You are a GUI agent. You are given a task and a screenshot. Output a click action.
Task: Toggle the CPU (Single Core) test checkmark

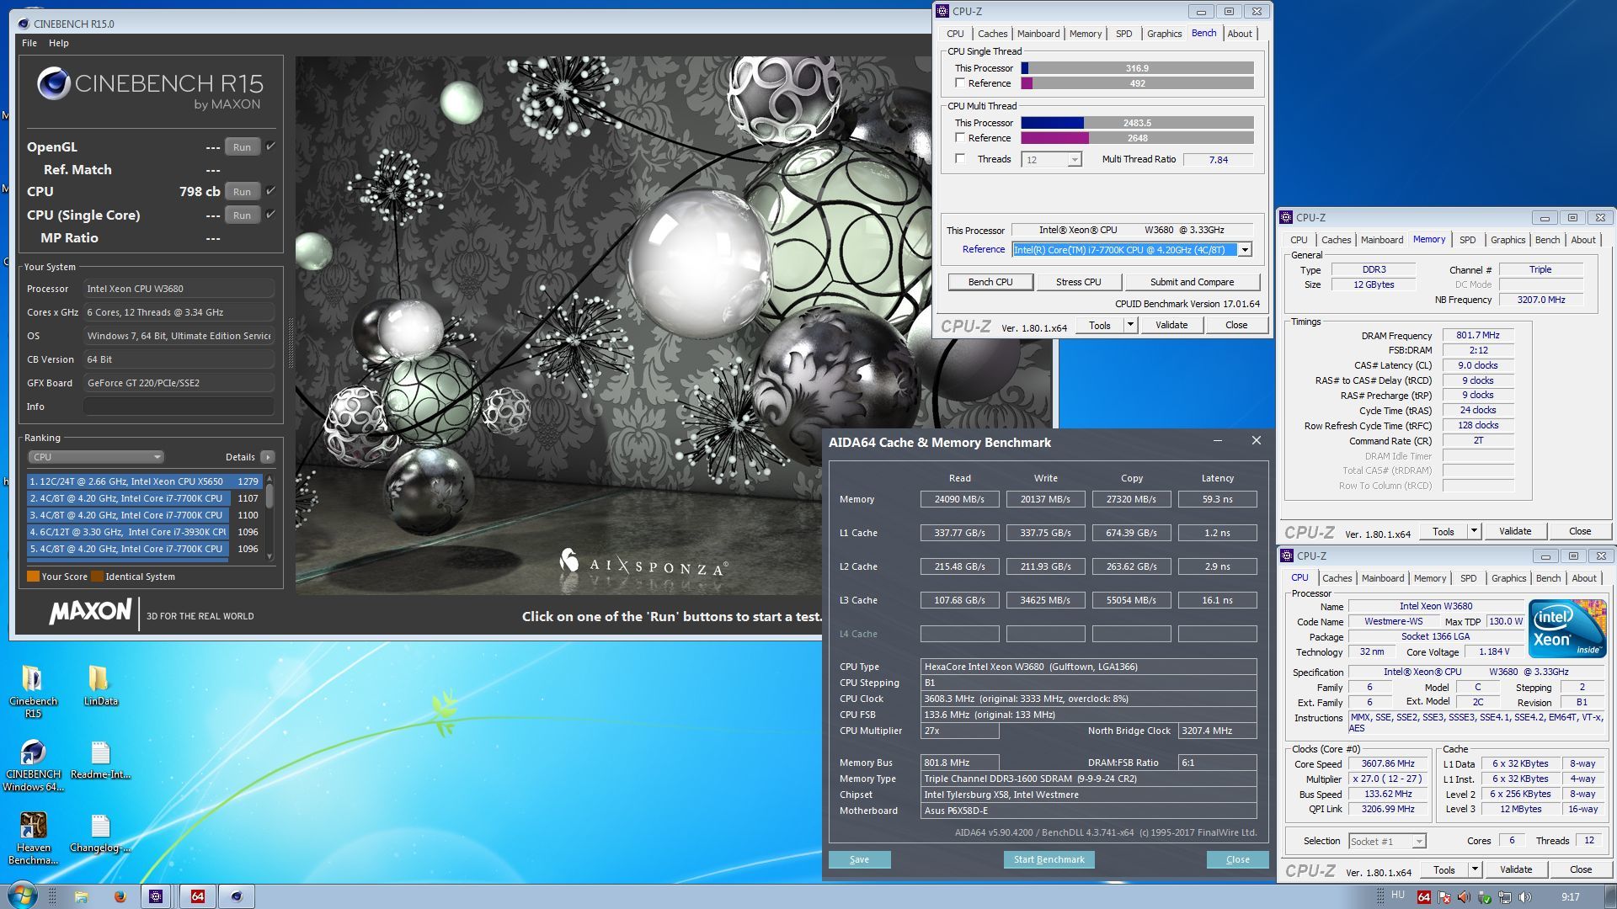pyautogui.click(x=270, y=215)
